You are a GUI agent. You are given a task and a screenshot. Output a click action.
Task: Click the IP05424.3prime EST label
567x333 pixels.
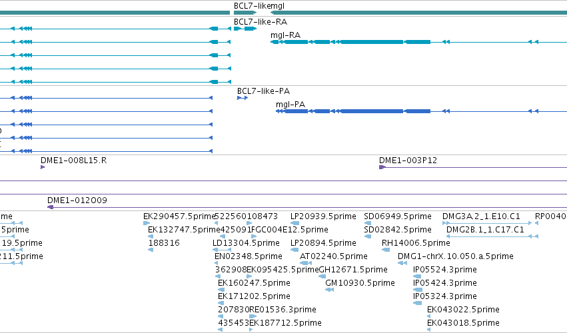[x=445, y=283]
